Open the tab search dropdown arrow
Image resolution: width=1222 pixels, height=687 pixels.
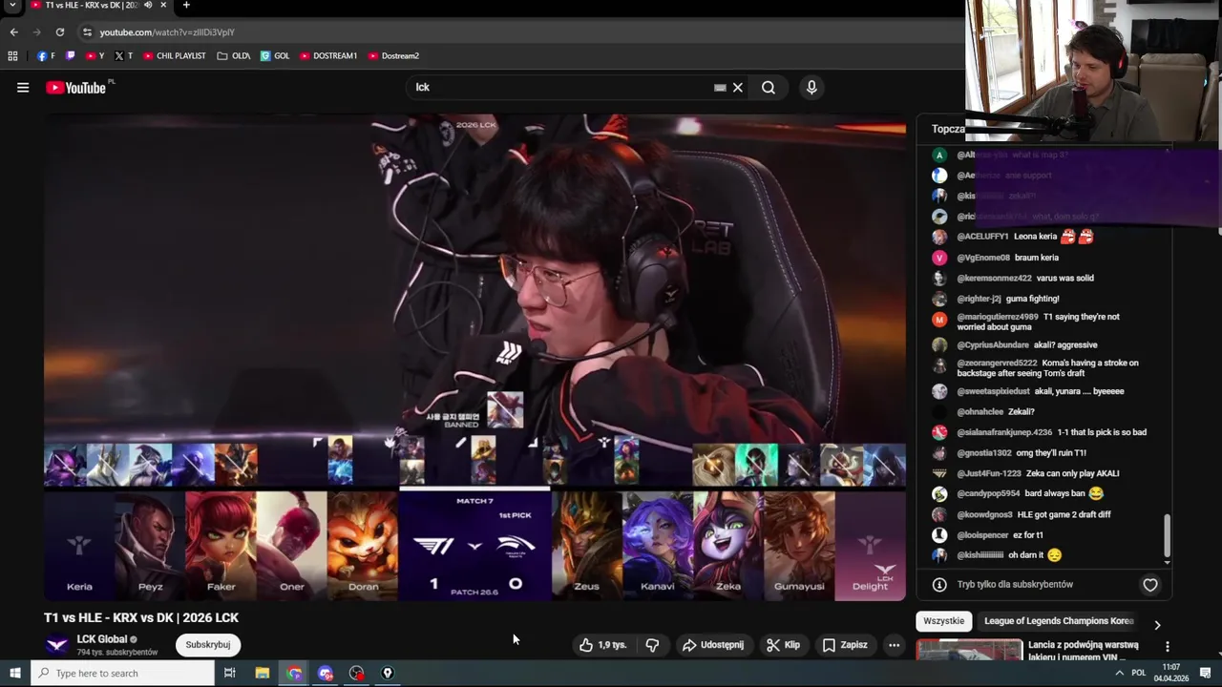(x=13, y=6)
